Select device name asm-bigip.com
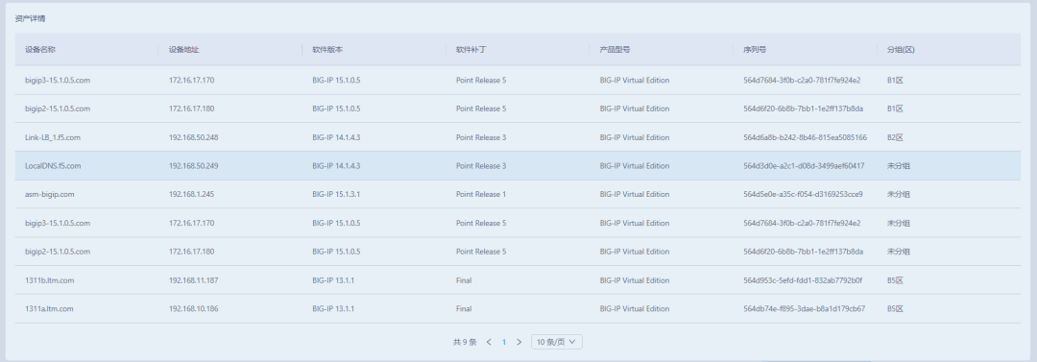 (50, 195)
